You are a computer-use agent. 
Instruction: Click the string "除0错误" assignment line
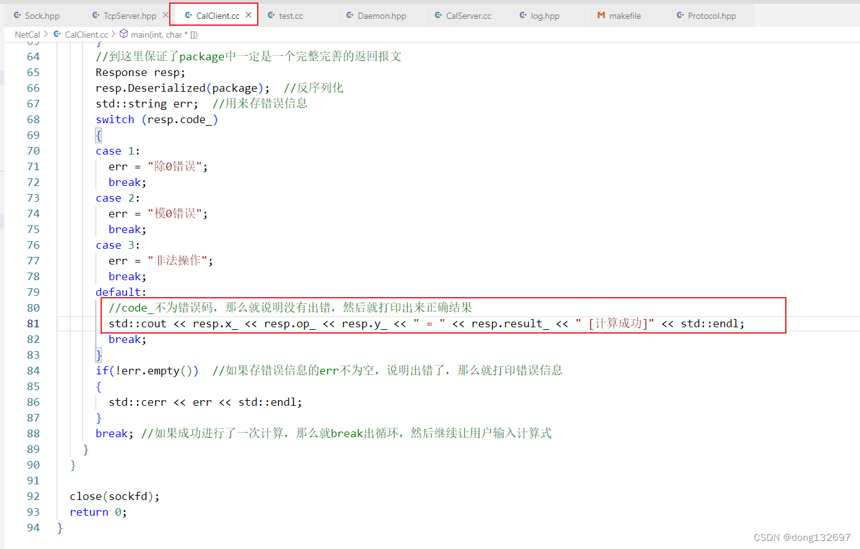coord(158,166)
